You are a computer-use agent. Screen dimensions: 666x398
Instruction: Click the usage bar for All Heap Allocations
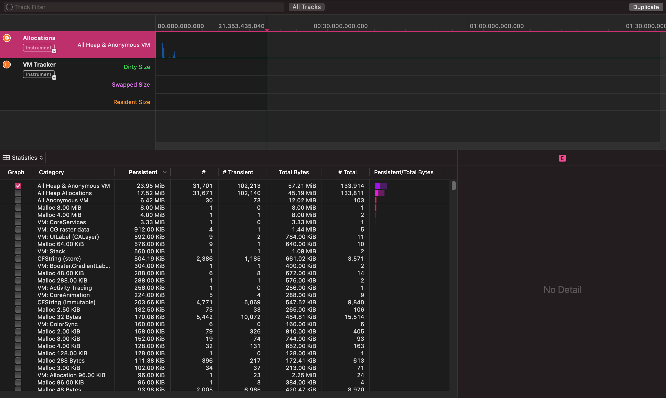click(379, 193)
